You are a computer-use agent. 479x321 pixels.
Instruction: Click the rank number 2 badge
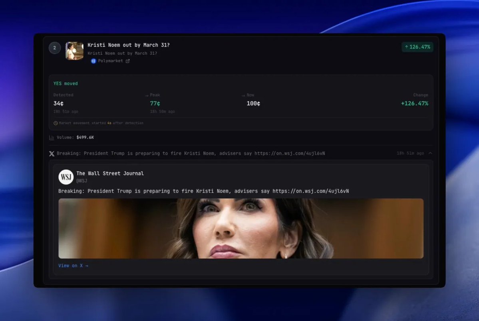55,48
